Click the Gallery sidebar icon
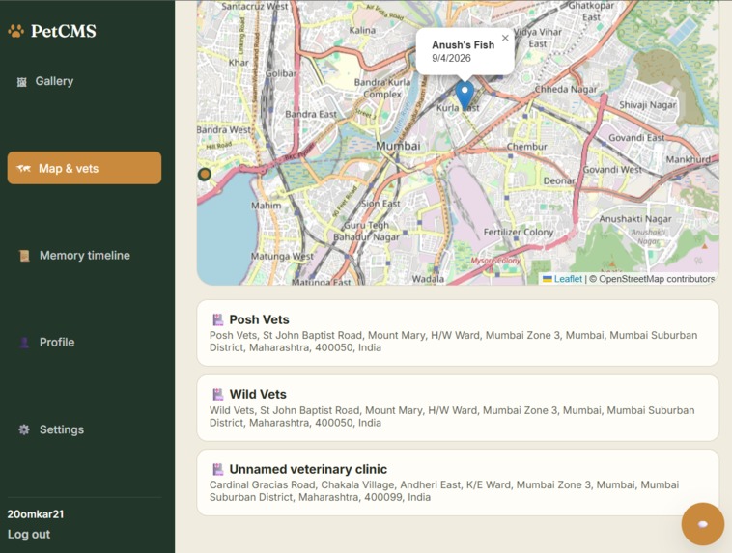The width and height of the screenshot is (732, 553). pyautogui.click(x=22, y=82)
